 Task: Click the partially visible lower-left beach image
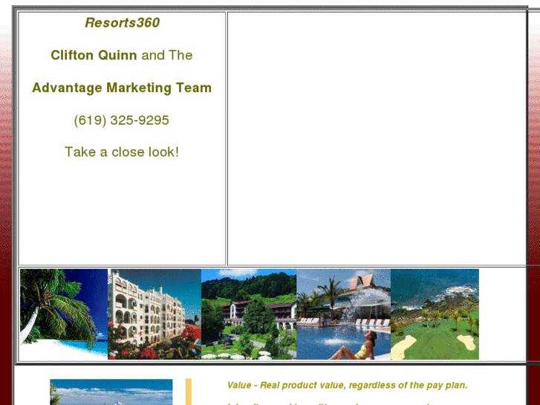(x=111, y=392)
